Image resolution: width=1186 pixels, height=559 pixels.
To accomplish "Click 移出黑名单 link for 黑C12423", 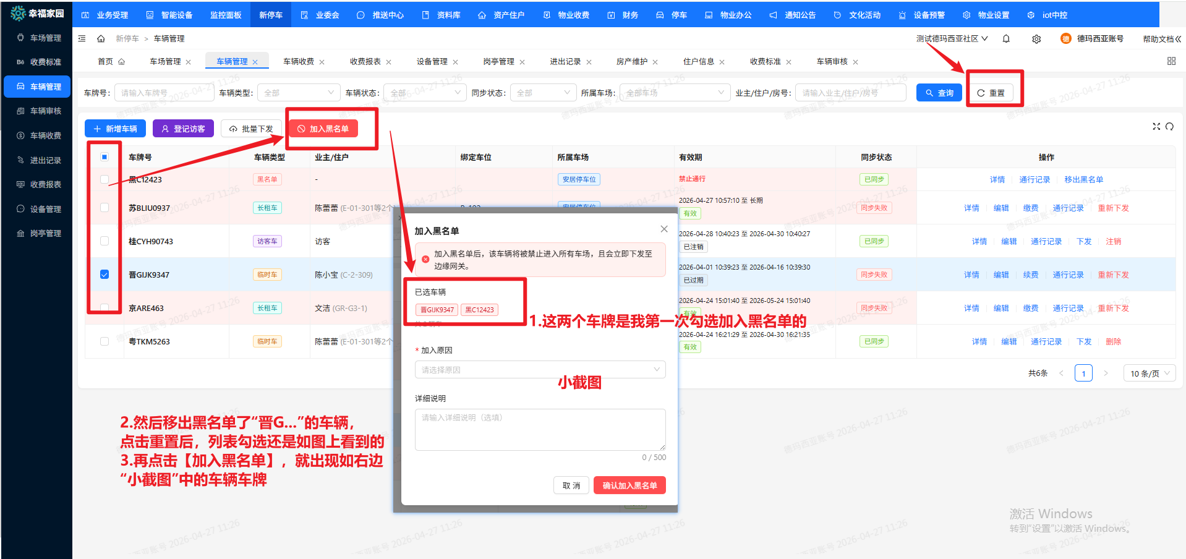I will pyautogui.click(x=1083, y=180).
